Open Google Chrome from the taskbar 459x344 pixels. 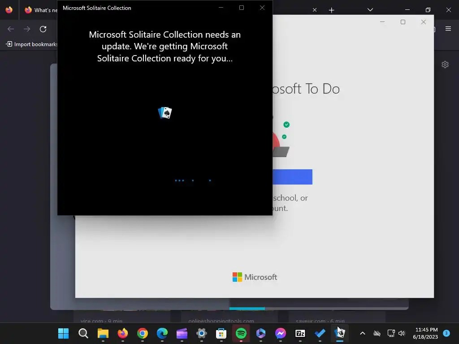pyautogui.click(x=143, y=333)
